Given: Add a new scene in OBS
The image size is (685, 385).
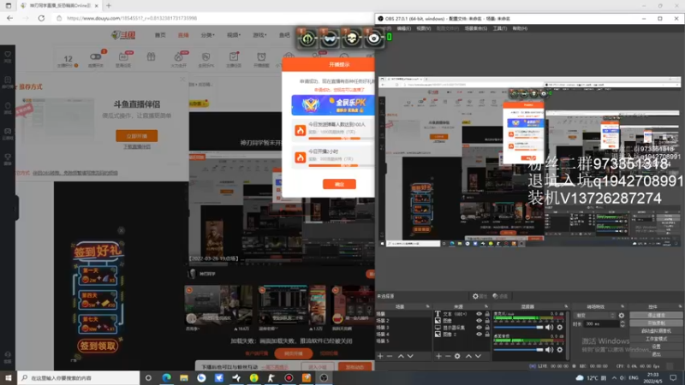Looking at the screenshot, I should [x=380, y=356].
